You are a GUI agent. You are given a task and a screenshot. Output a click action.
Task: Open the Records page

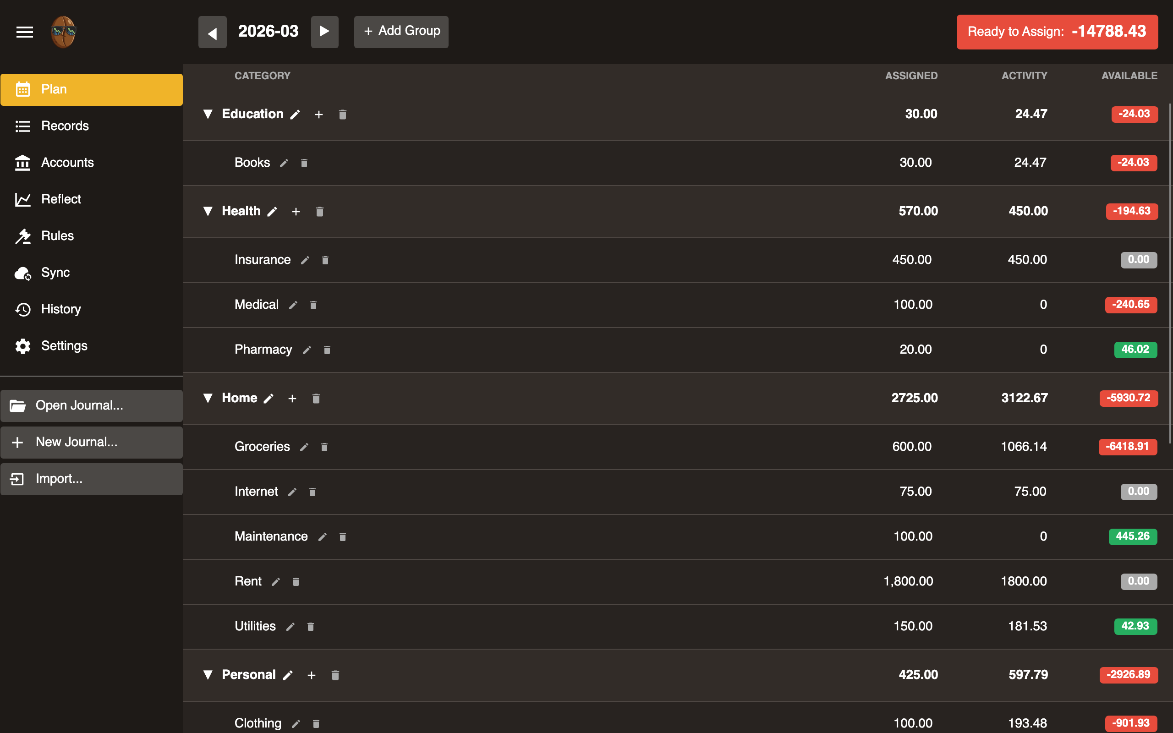[x=65, y=126]
